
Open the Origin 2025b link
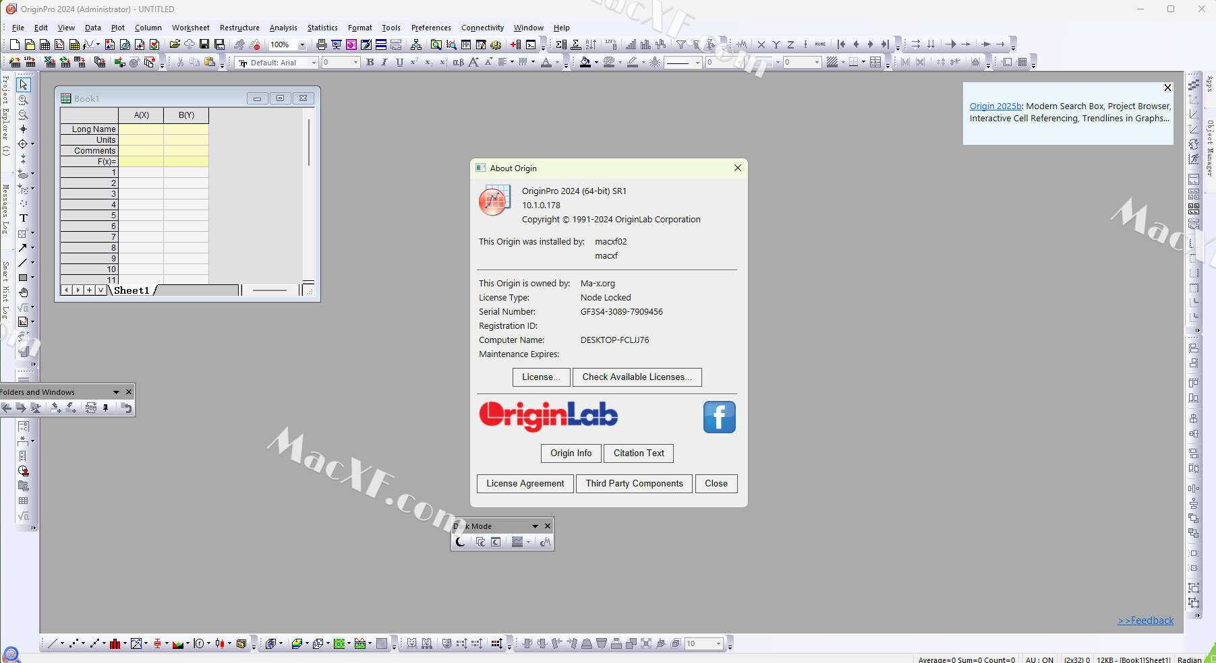point(995,106)
